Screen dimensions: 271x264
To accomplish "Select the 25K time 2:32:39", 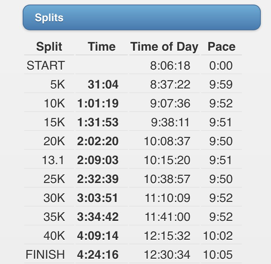I will (x=98, y=179).
